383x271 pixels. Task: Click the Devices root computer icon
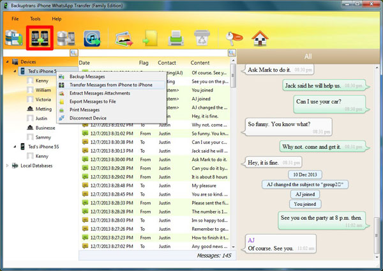tap(15, 61)
